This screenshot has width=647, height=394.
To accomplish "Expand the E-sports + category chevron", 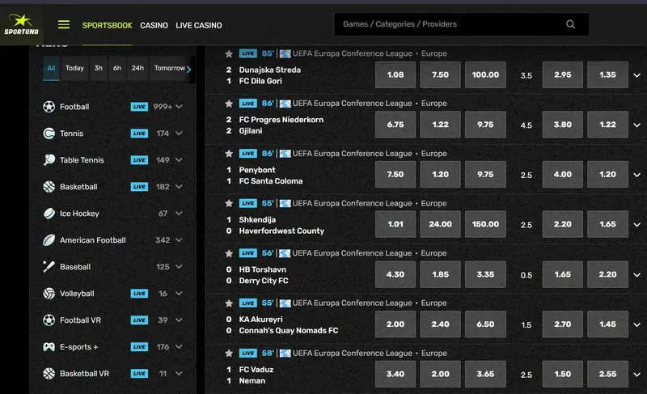I will pos(180,347).
